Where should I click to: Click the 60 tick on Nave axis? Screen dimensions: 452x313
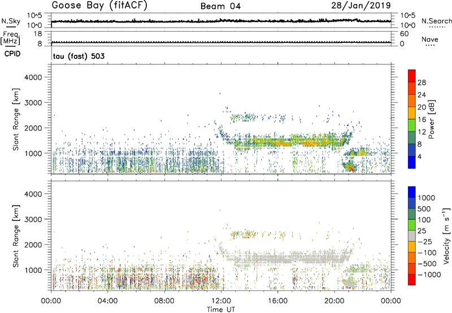coord(404,34)
